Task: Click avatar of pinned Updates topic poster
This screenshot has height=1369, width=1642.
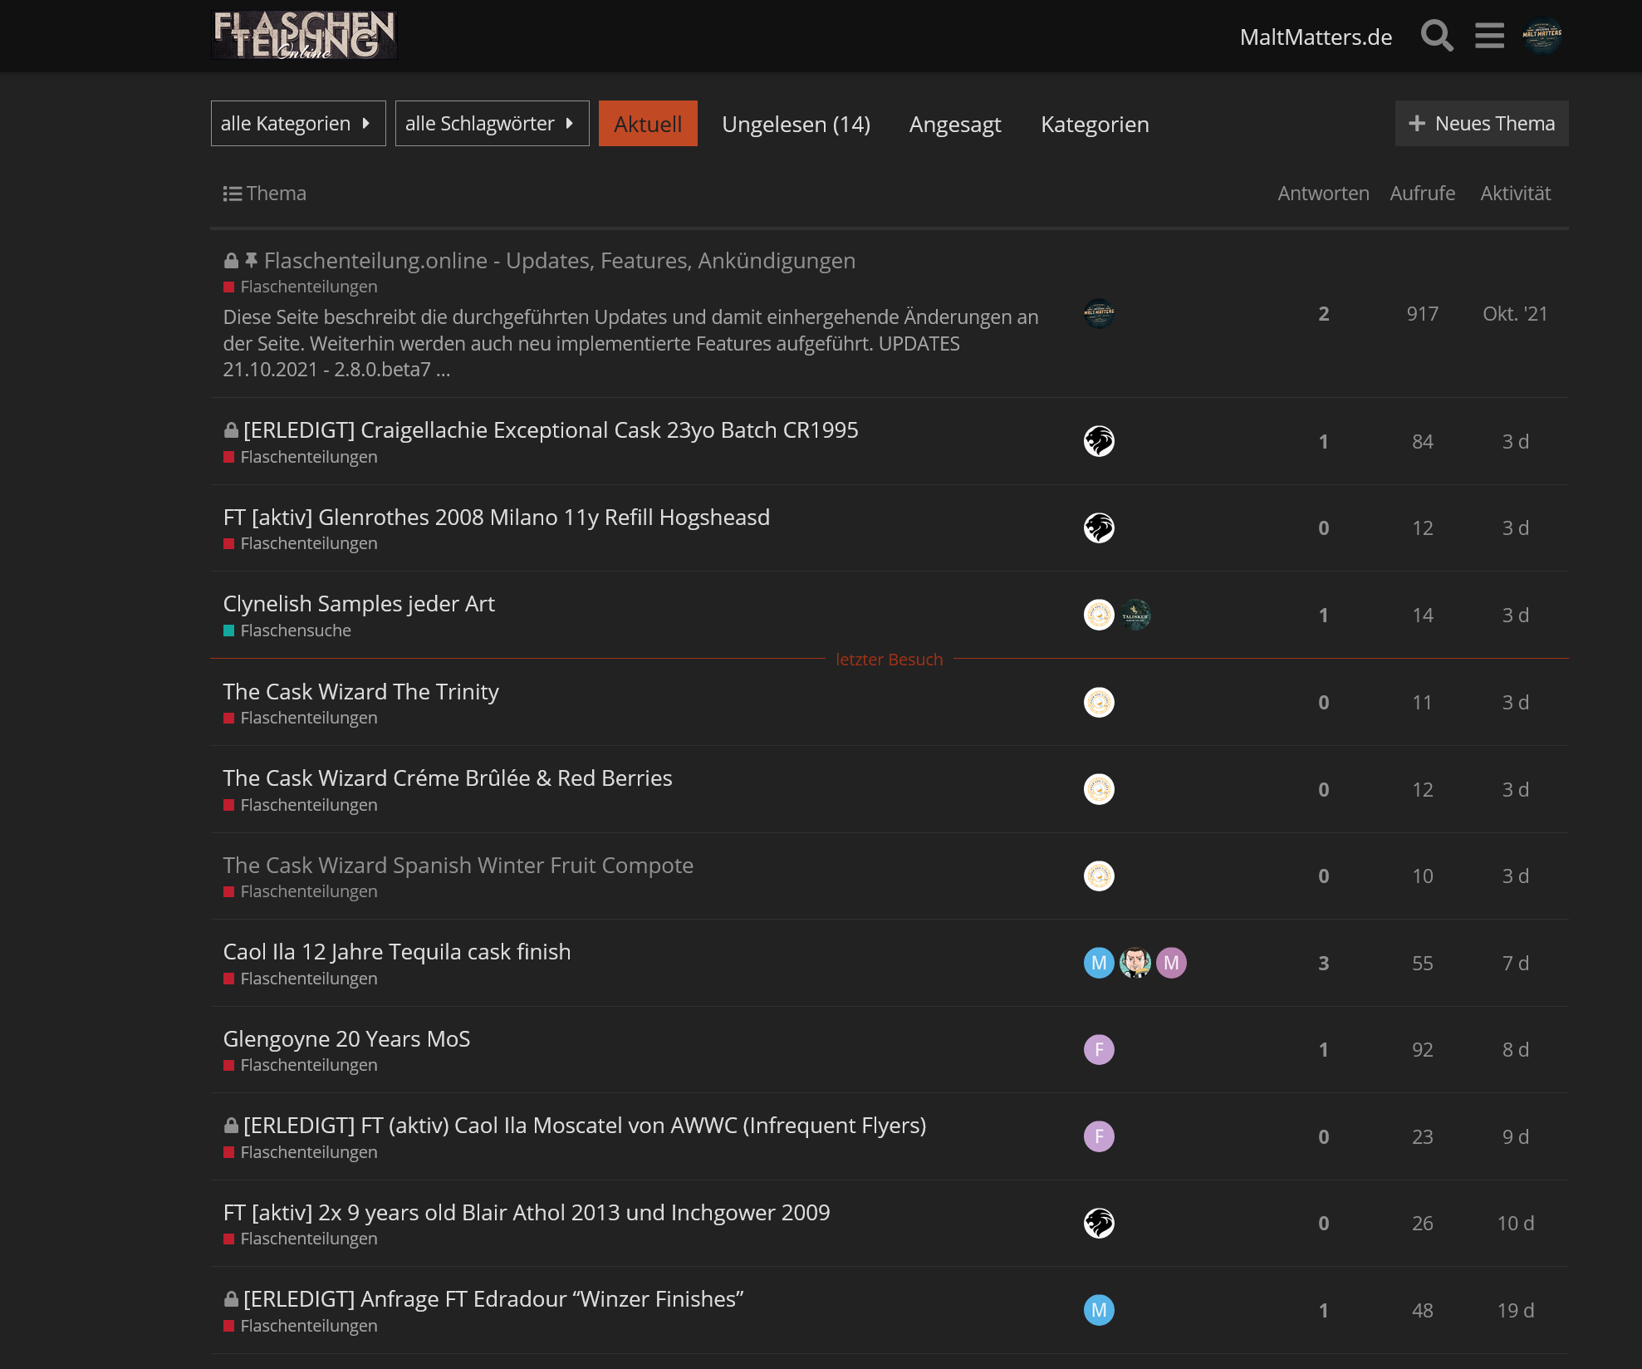Action: pyautogui.click(x=1099, y=314)
